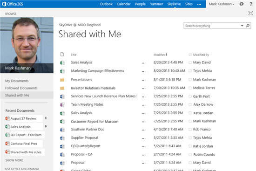This screenshot has width=256, height=171.
Task: Click the Search everything input field
Action: click(x=212, y=26)
